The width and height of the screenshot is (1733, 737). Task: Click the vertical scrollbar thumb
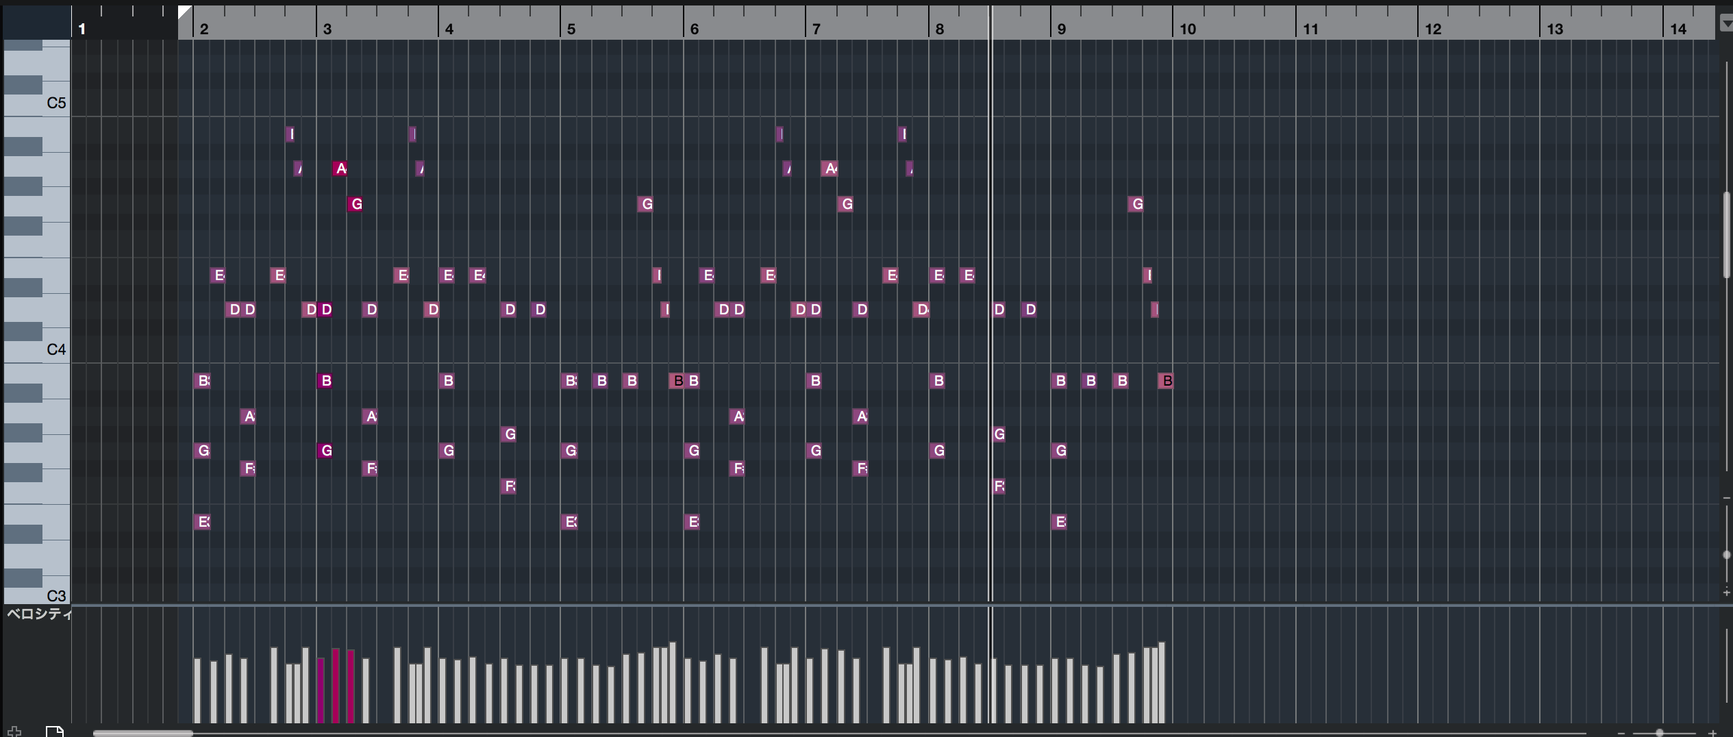click(x=1727, y=235)
